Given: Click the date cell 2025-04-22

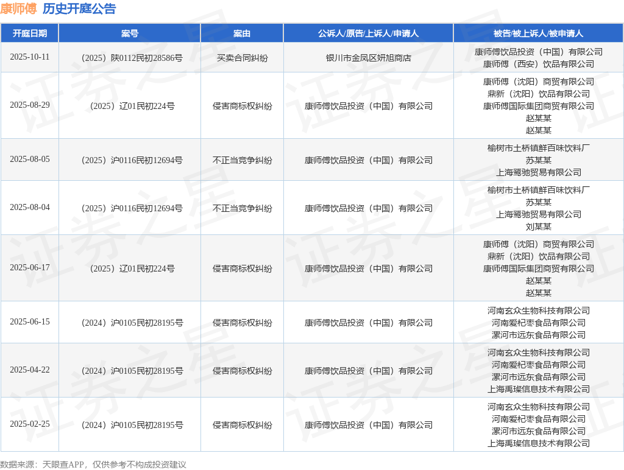Looking at the screenshot, I should (30, 370).
